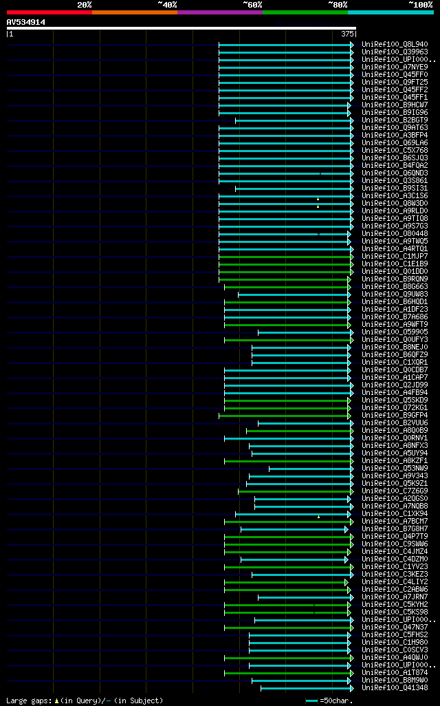The height and width of the screenshot is (706, 440).
Task: Click the orange ~40% identity legend segment
Action: 135,12
